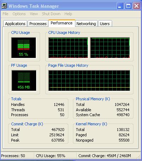Viewport: 142px width, 161px height.
Task: Click the CPU Usage gauge showing 55 %
Action: pyautogui.click(x=24, y=48)
